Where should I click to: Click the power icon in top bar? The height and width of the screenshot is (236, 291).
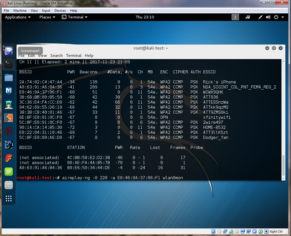pos(276,17)
